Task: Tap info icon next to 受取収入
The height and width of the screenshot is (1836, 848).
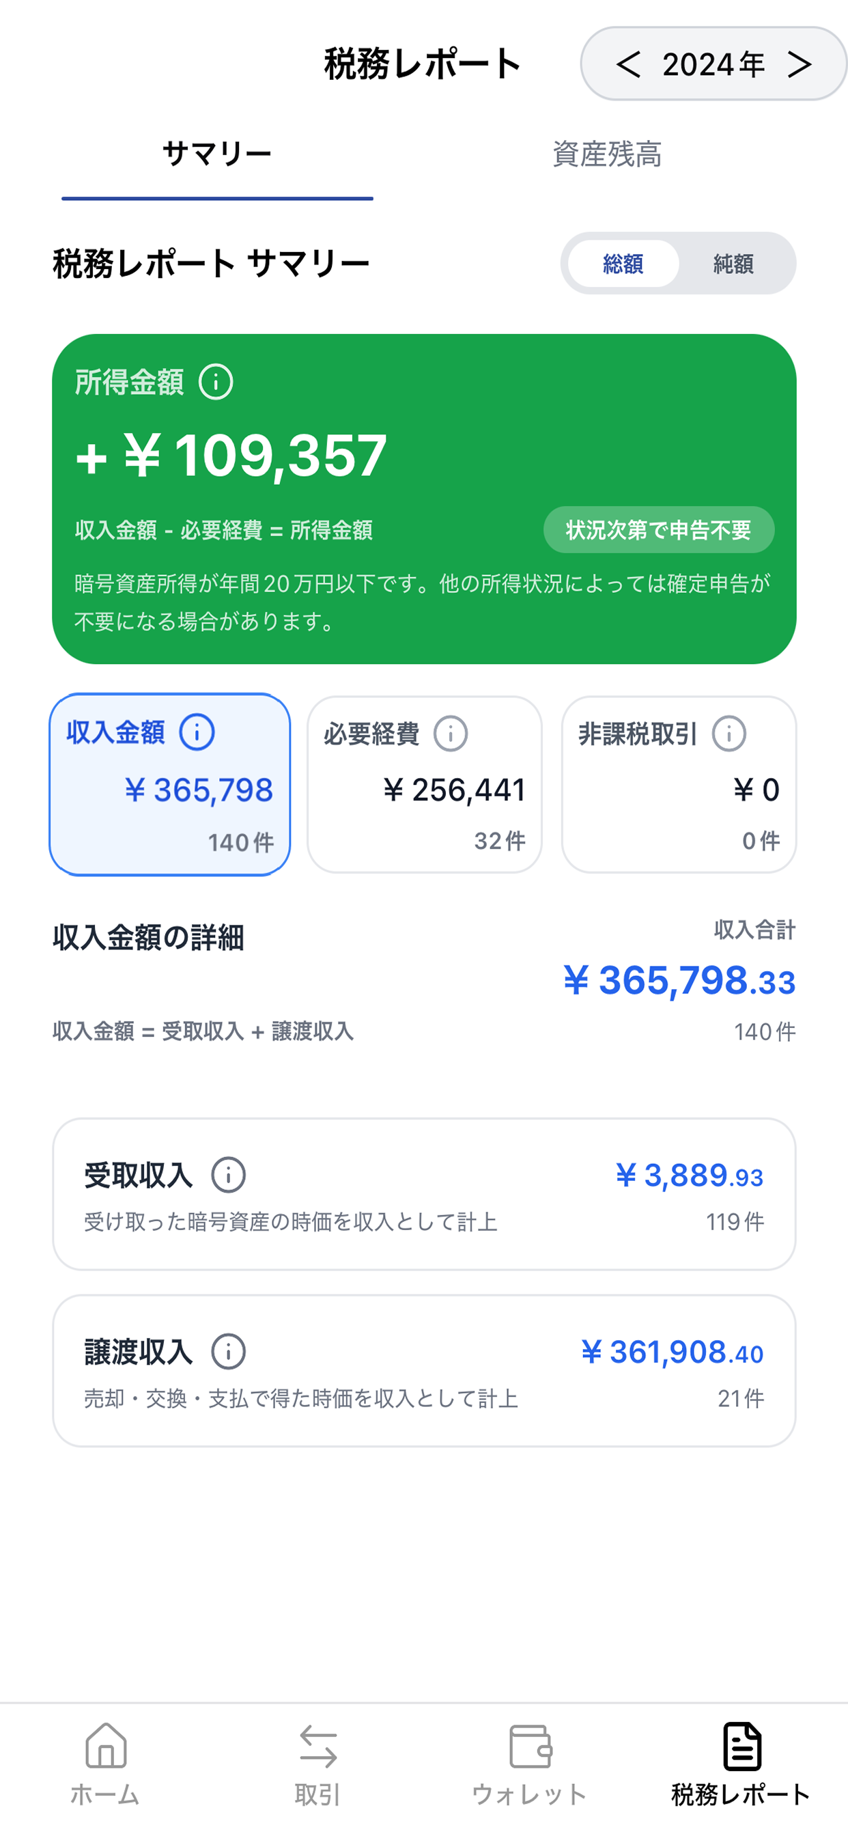Action: point(228,1175)
